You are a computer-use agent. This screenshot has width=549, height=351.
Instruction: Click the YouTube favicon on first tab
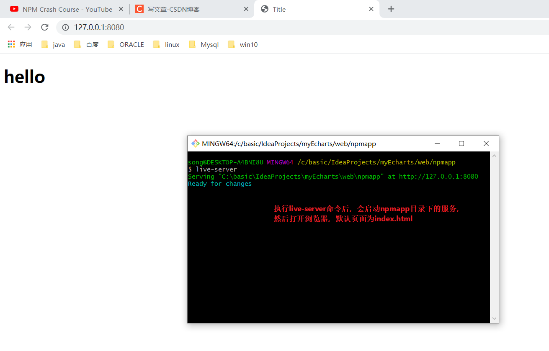(x=14, y=9)
